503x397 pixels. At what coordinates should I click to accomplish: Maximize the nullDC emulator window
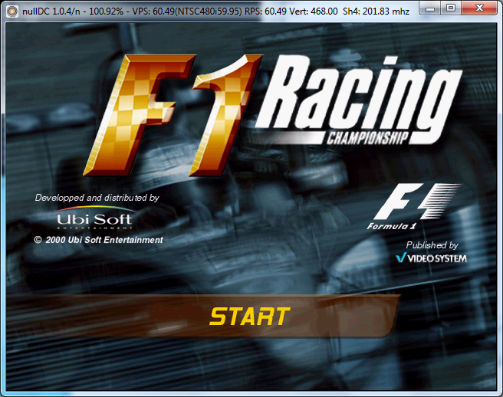pos(451,8)
